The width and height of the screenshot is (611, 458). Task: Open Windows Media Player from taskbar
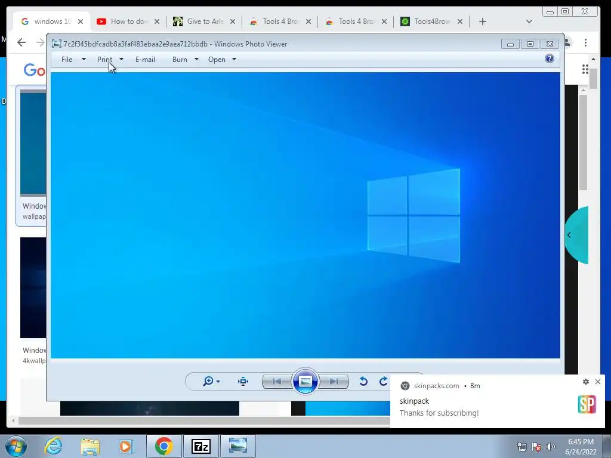point(126,446)
